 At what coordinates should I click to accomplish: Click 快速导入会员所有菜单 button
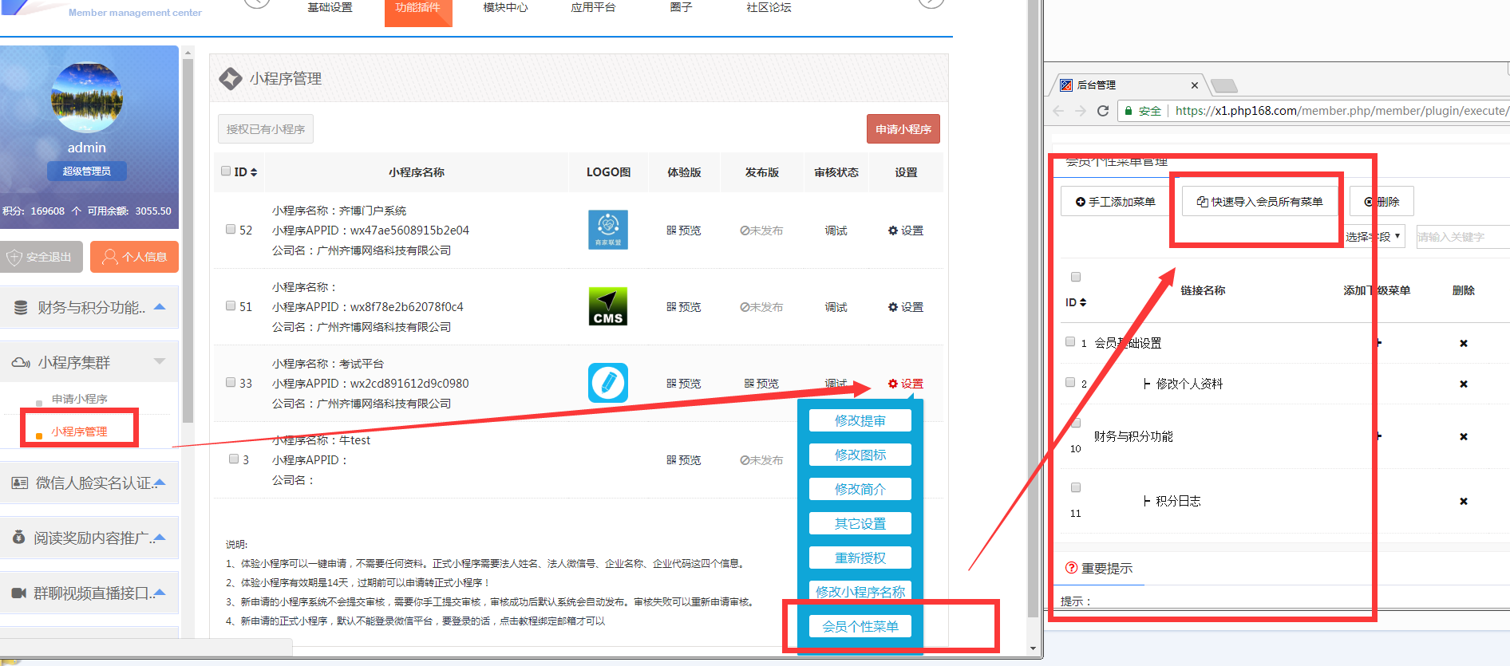(x=1259, y=202)
